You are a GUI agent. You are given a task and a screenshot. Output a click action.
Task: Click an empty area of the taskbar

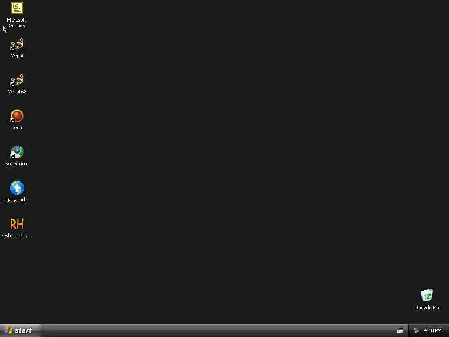(217, 331)
